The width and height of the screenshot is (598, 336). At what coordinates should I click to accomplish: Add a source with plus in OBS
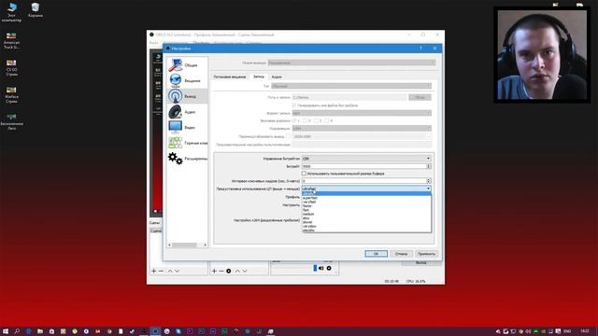214,271
